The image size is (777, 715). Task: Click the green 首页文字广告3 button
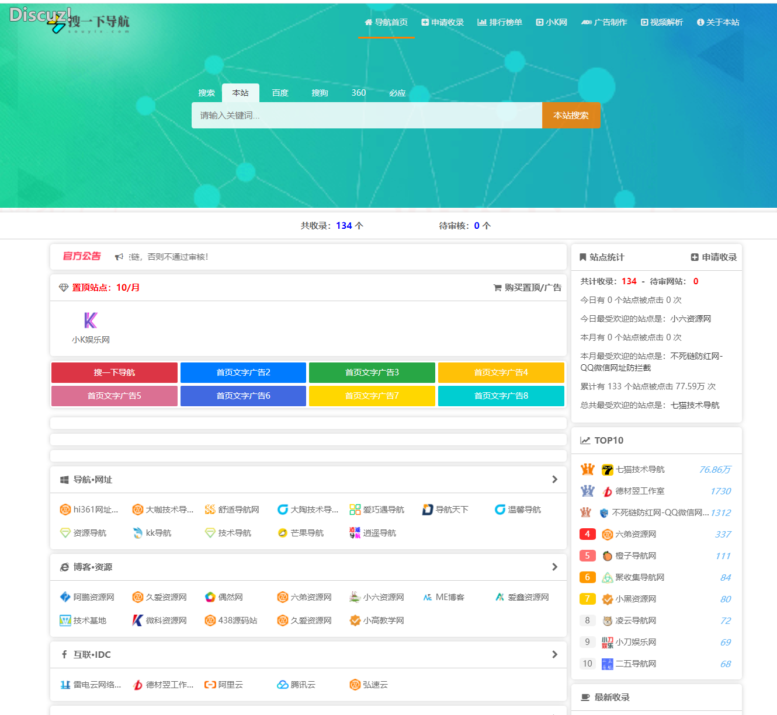(x=372, y=372)
